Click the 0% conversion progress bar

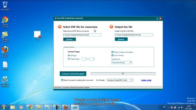123,74
